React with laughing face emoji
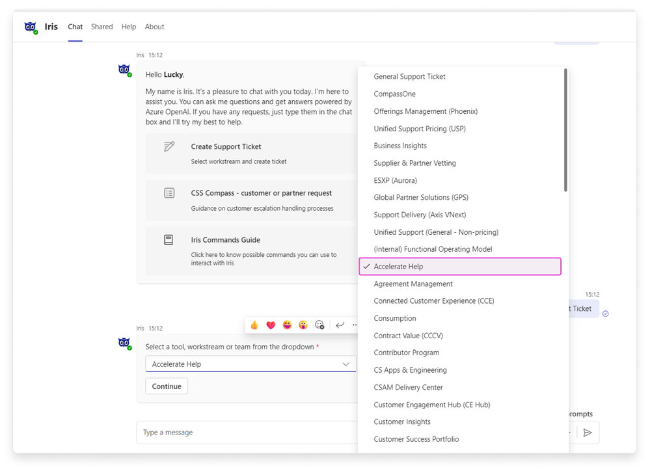Image resolution: width=650 pixels, height=469 pixels. point(287,325)
